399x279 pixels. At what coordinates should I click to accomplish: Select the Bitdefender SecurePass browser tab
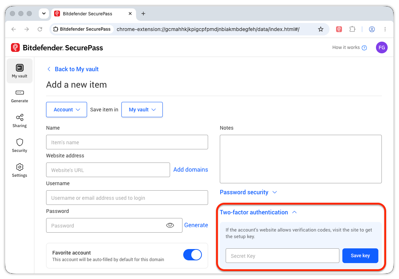coord(94,14)
